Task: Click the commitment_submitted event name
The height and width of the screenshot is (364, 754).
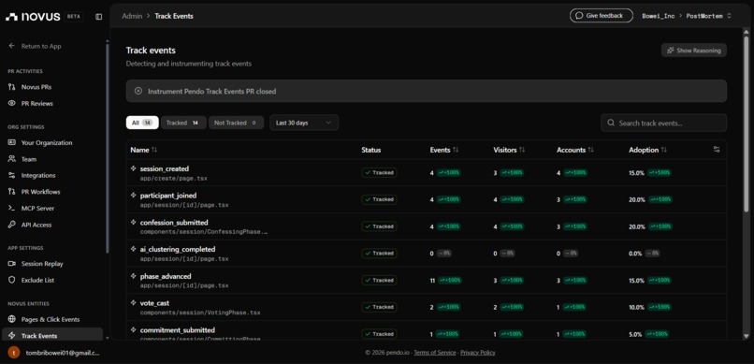Action: [x=178, y=330]
